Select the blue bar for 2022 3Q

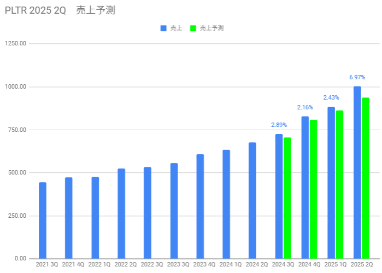click(148, 213)
